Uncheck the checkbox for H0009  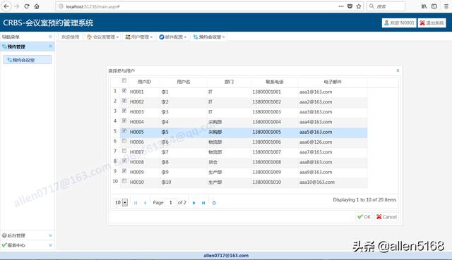(x=124, y=171)
